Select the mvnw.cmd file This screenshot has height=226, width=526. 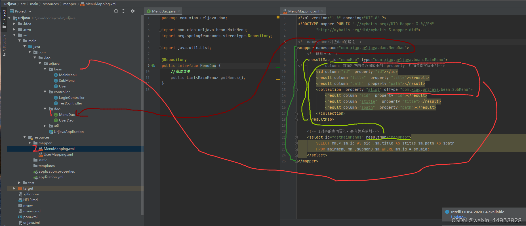point(32,211)
